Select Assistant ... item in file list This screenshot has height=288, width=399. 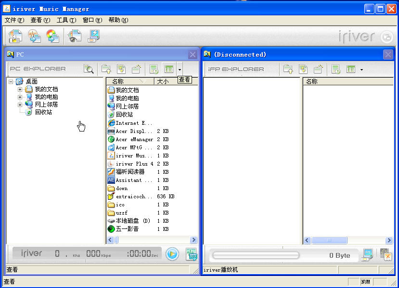point(130,180)
